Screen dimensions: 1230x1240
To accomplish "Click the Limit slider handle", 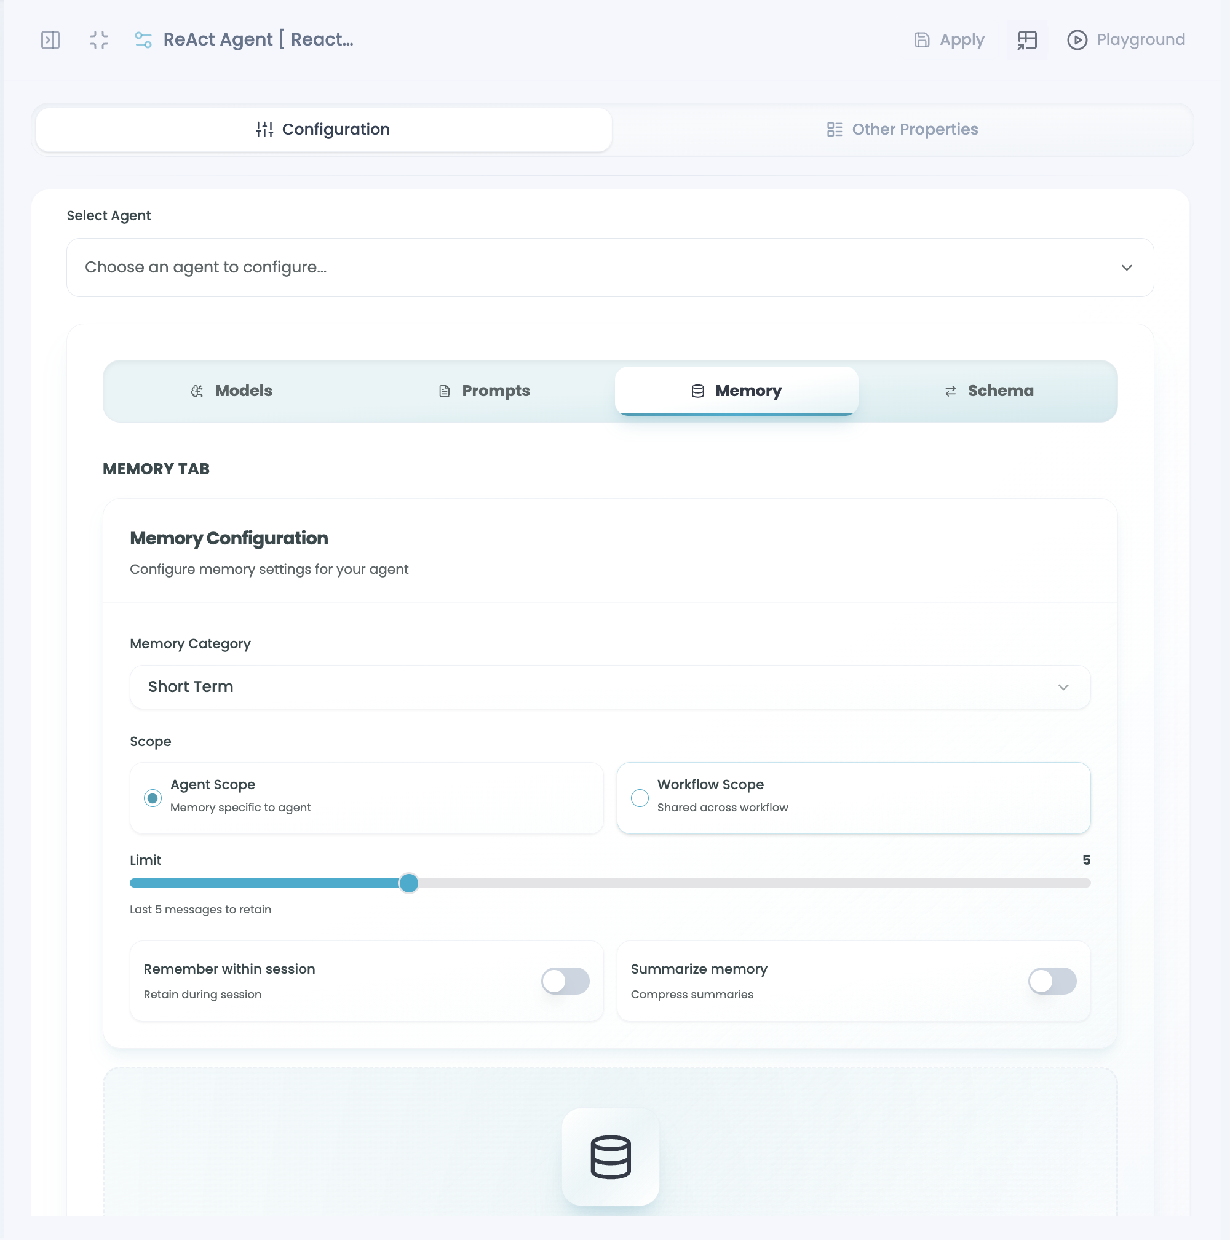I will tap(409, 883).
